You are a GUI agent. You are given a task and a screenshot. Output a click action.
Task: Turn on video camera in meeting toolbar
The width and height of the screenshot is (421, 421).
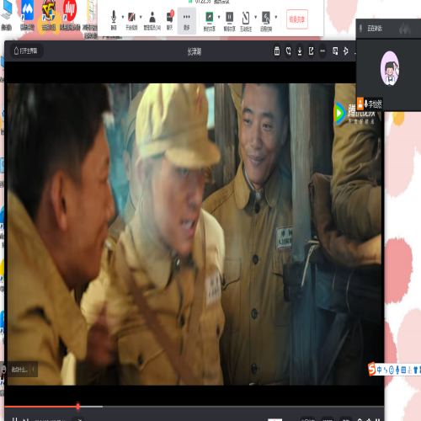(x=131, y=20)
